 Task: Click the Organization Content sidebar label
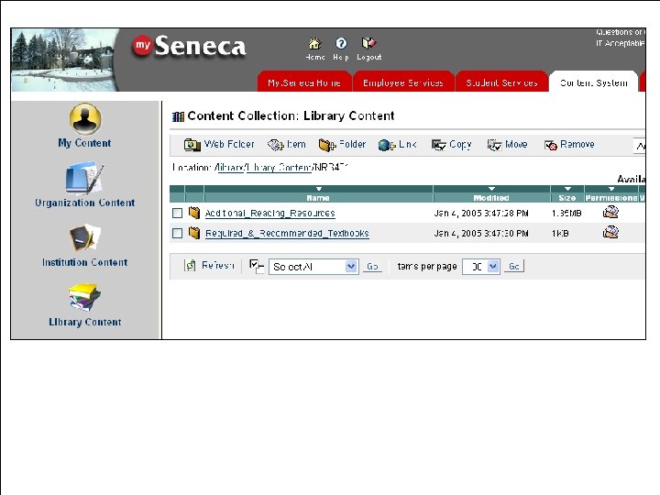84,203
